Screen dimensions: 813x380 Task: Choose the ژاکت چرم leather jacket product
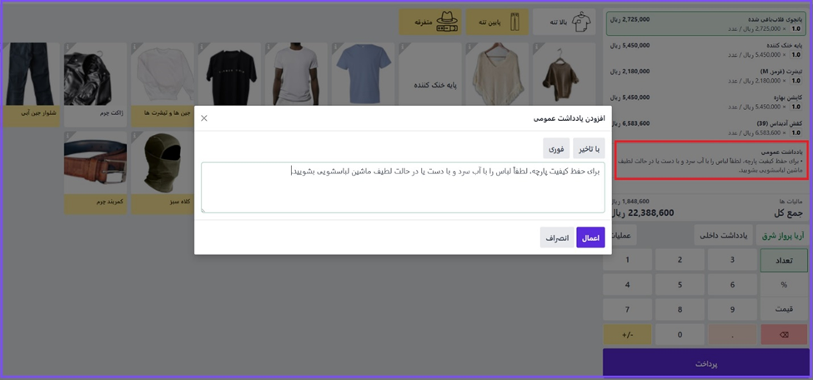point(96,83)
